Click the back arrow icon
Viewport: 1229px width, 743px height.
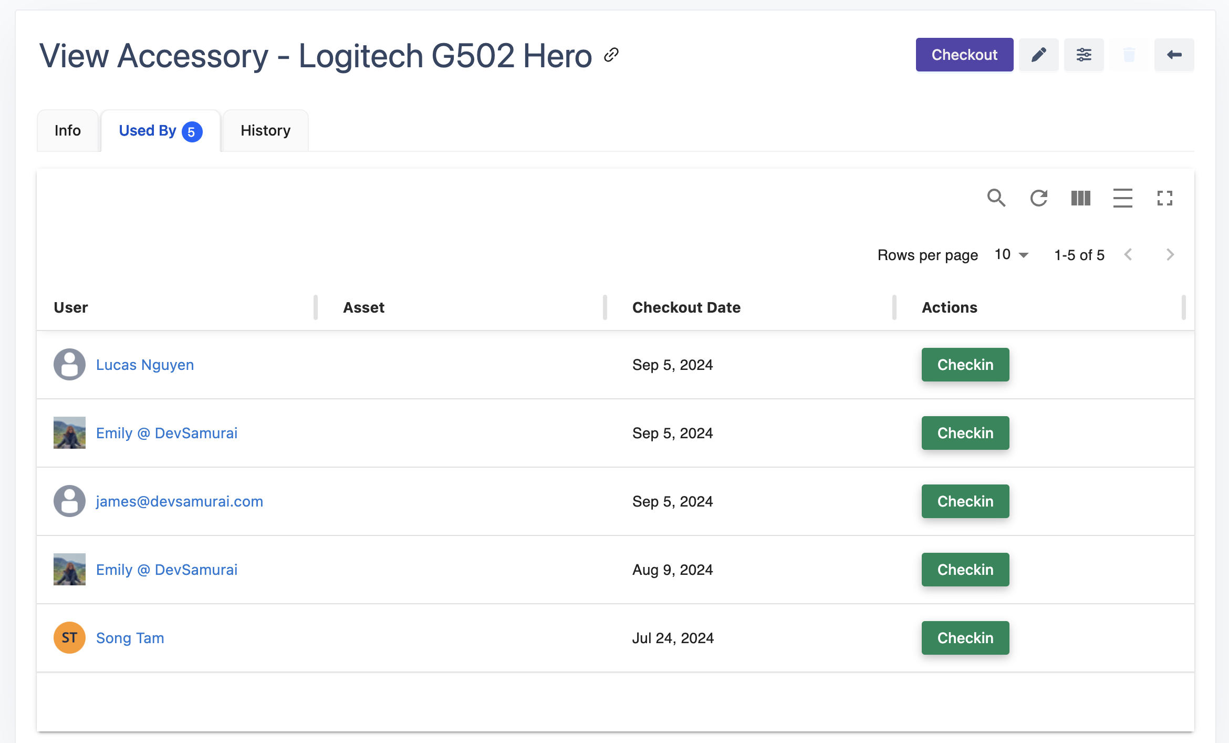pyautogui.click(x=1174, y=55)
